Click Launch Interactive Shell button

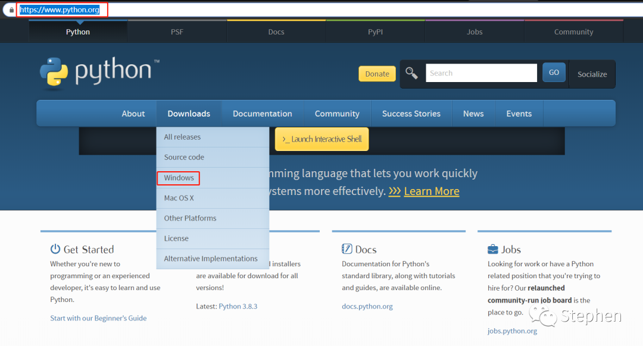322,139
